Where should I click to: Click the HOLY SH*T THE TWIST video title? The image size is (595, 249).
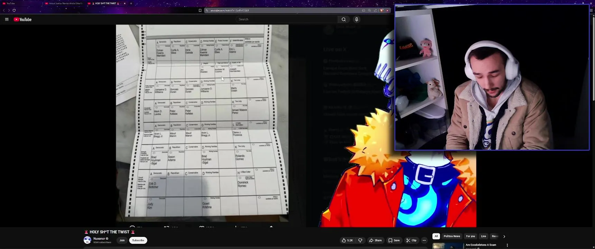pyautogui.click(x=109, y=232)
